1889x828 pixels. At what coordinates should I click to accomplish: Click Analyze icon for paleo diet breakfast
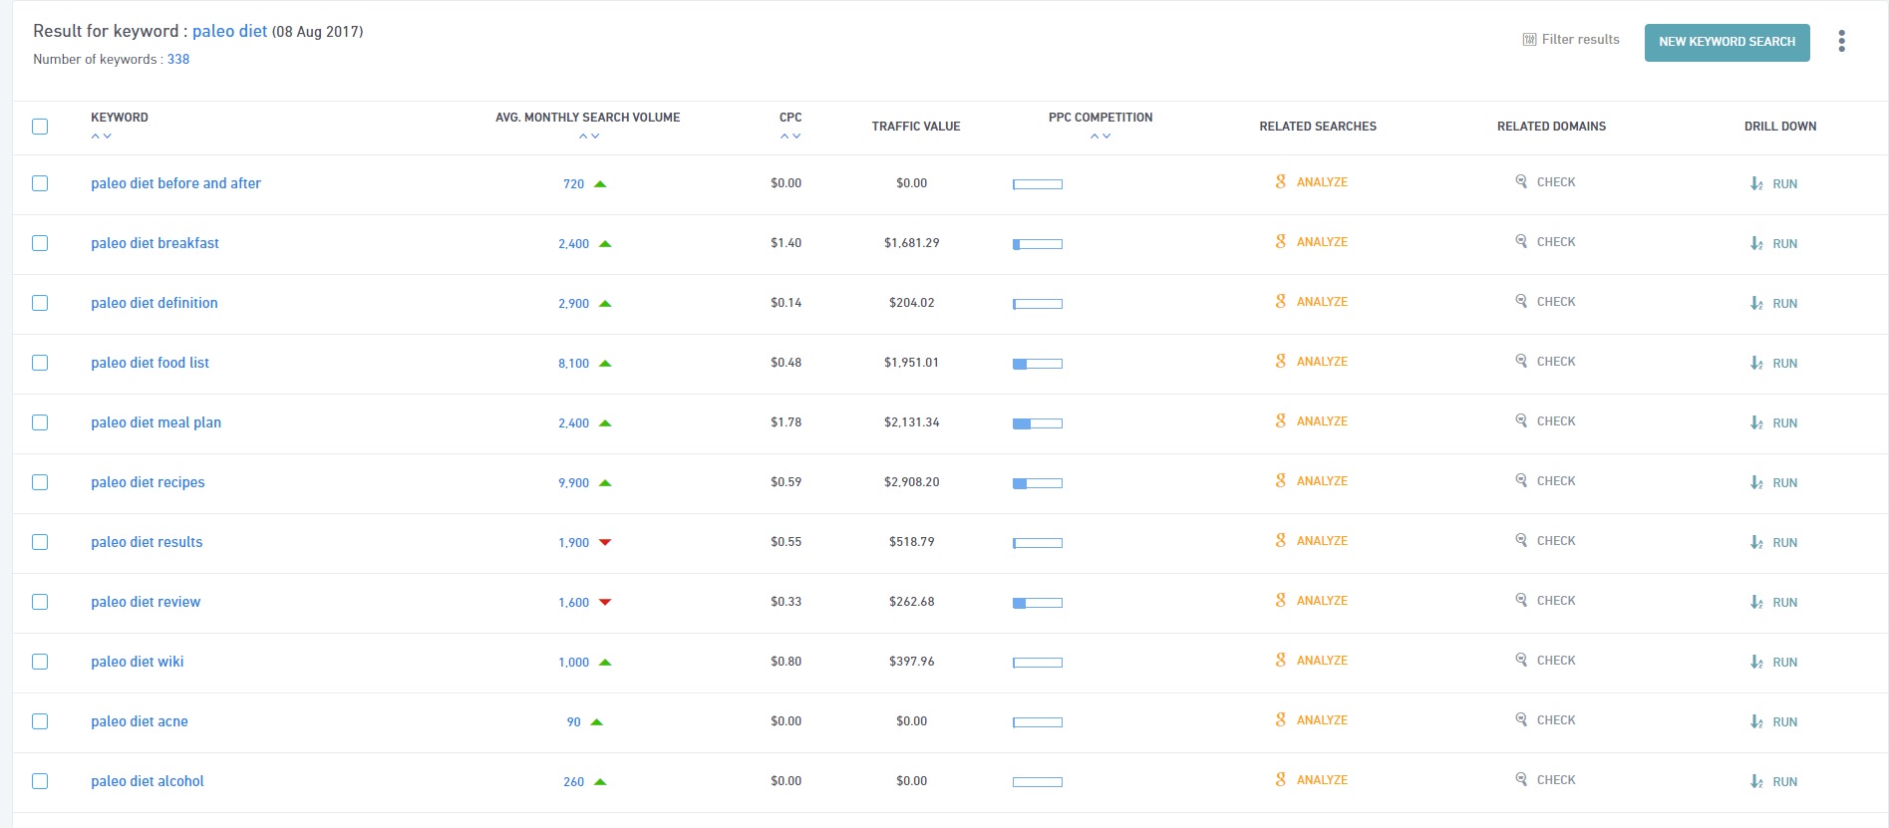(x=1281, y=242)
